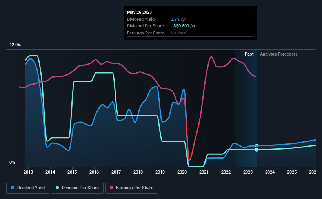
Task: Click the teal Dividend Per Share legend dot
Action: click(57, 188)
